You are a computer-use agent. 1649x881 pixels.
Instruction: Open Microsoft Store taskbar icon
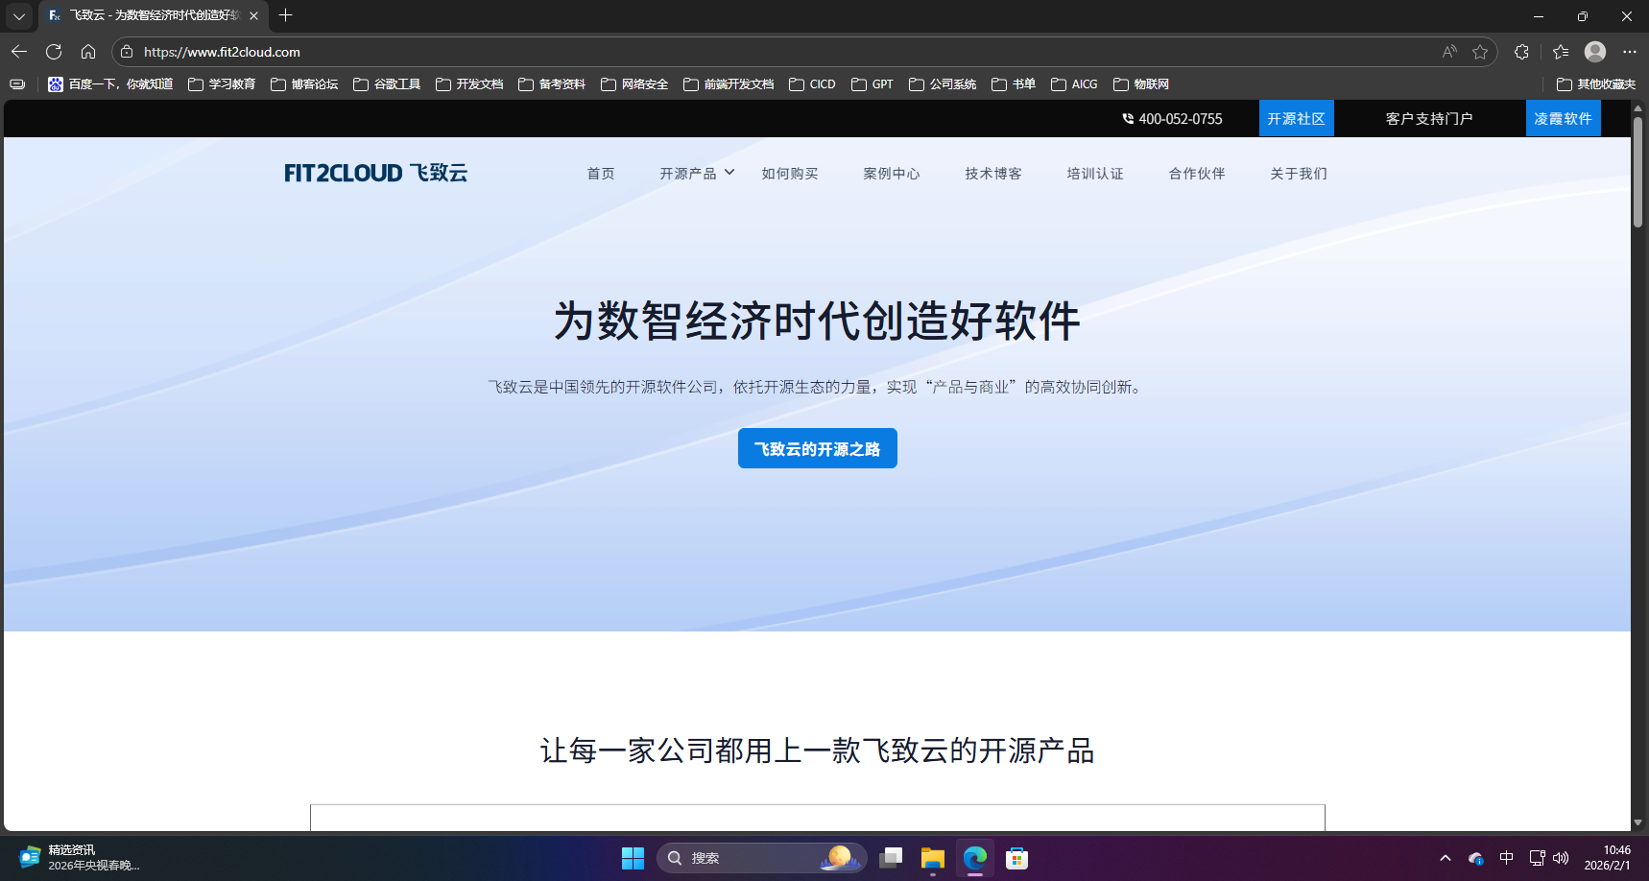click(1016, 858)
